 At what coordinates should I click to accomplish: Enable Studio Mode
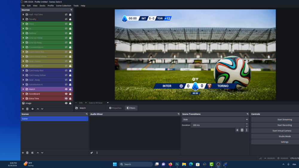(x=285, y=136)
